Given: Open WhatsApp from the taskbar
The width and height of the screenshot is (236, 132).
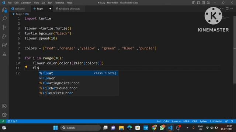Looking at the screenshot, I should 162,128.
